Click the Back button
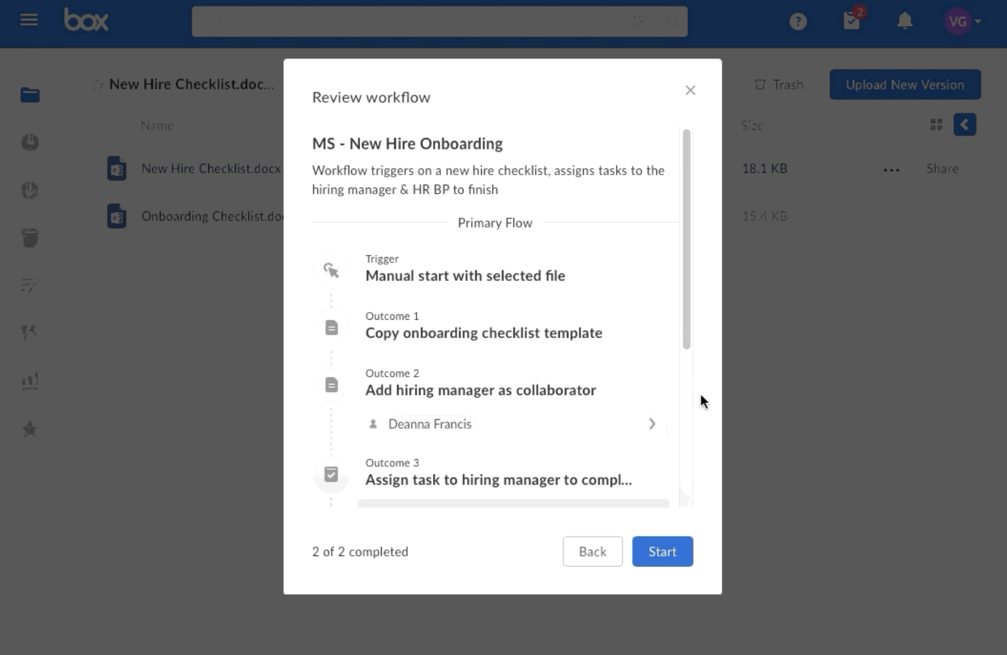The image size is (1007, 655). 593,551
